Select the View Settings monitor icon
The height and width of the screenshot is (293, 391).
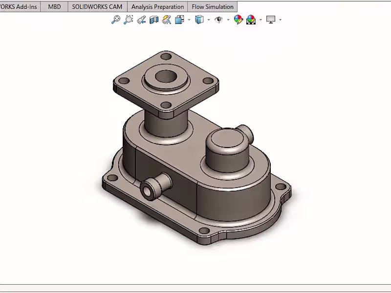pos(271,20)
